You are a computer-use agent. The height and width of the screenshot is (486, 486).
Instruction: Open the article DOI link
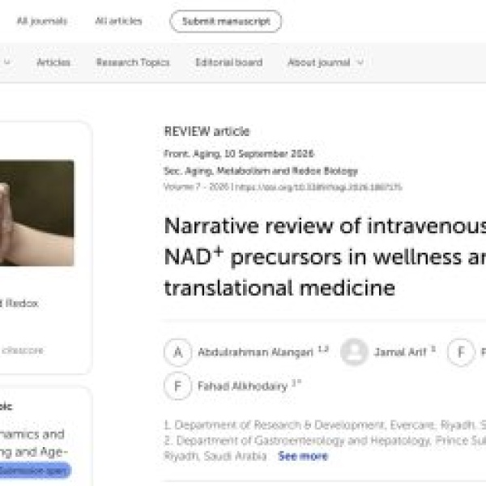tap(318, 187)
